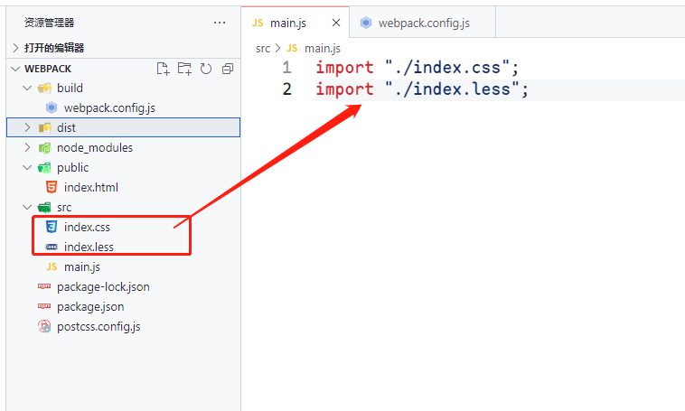Image resolution: width=685 pixels, height=411 pixels.
Task: Click the HTML5 icon beside index.html
Action: 52,187
